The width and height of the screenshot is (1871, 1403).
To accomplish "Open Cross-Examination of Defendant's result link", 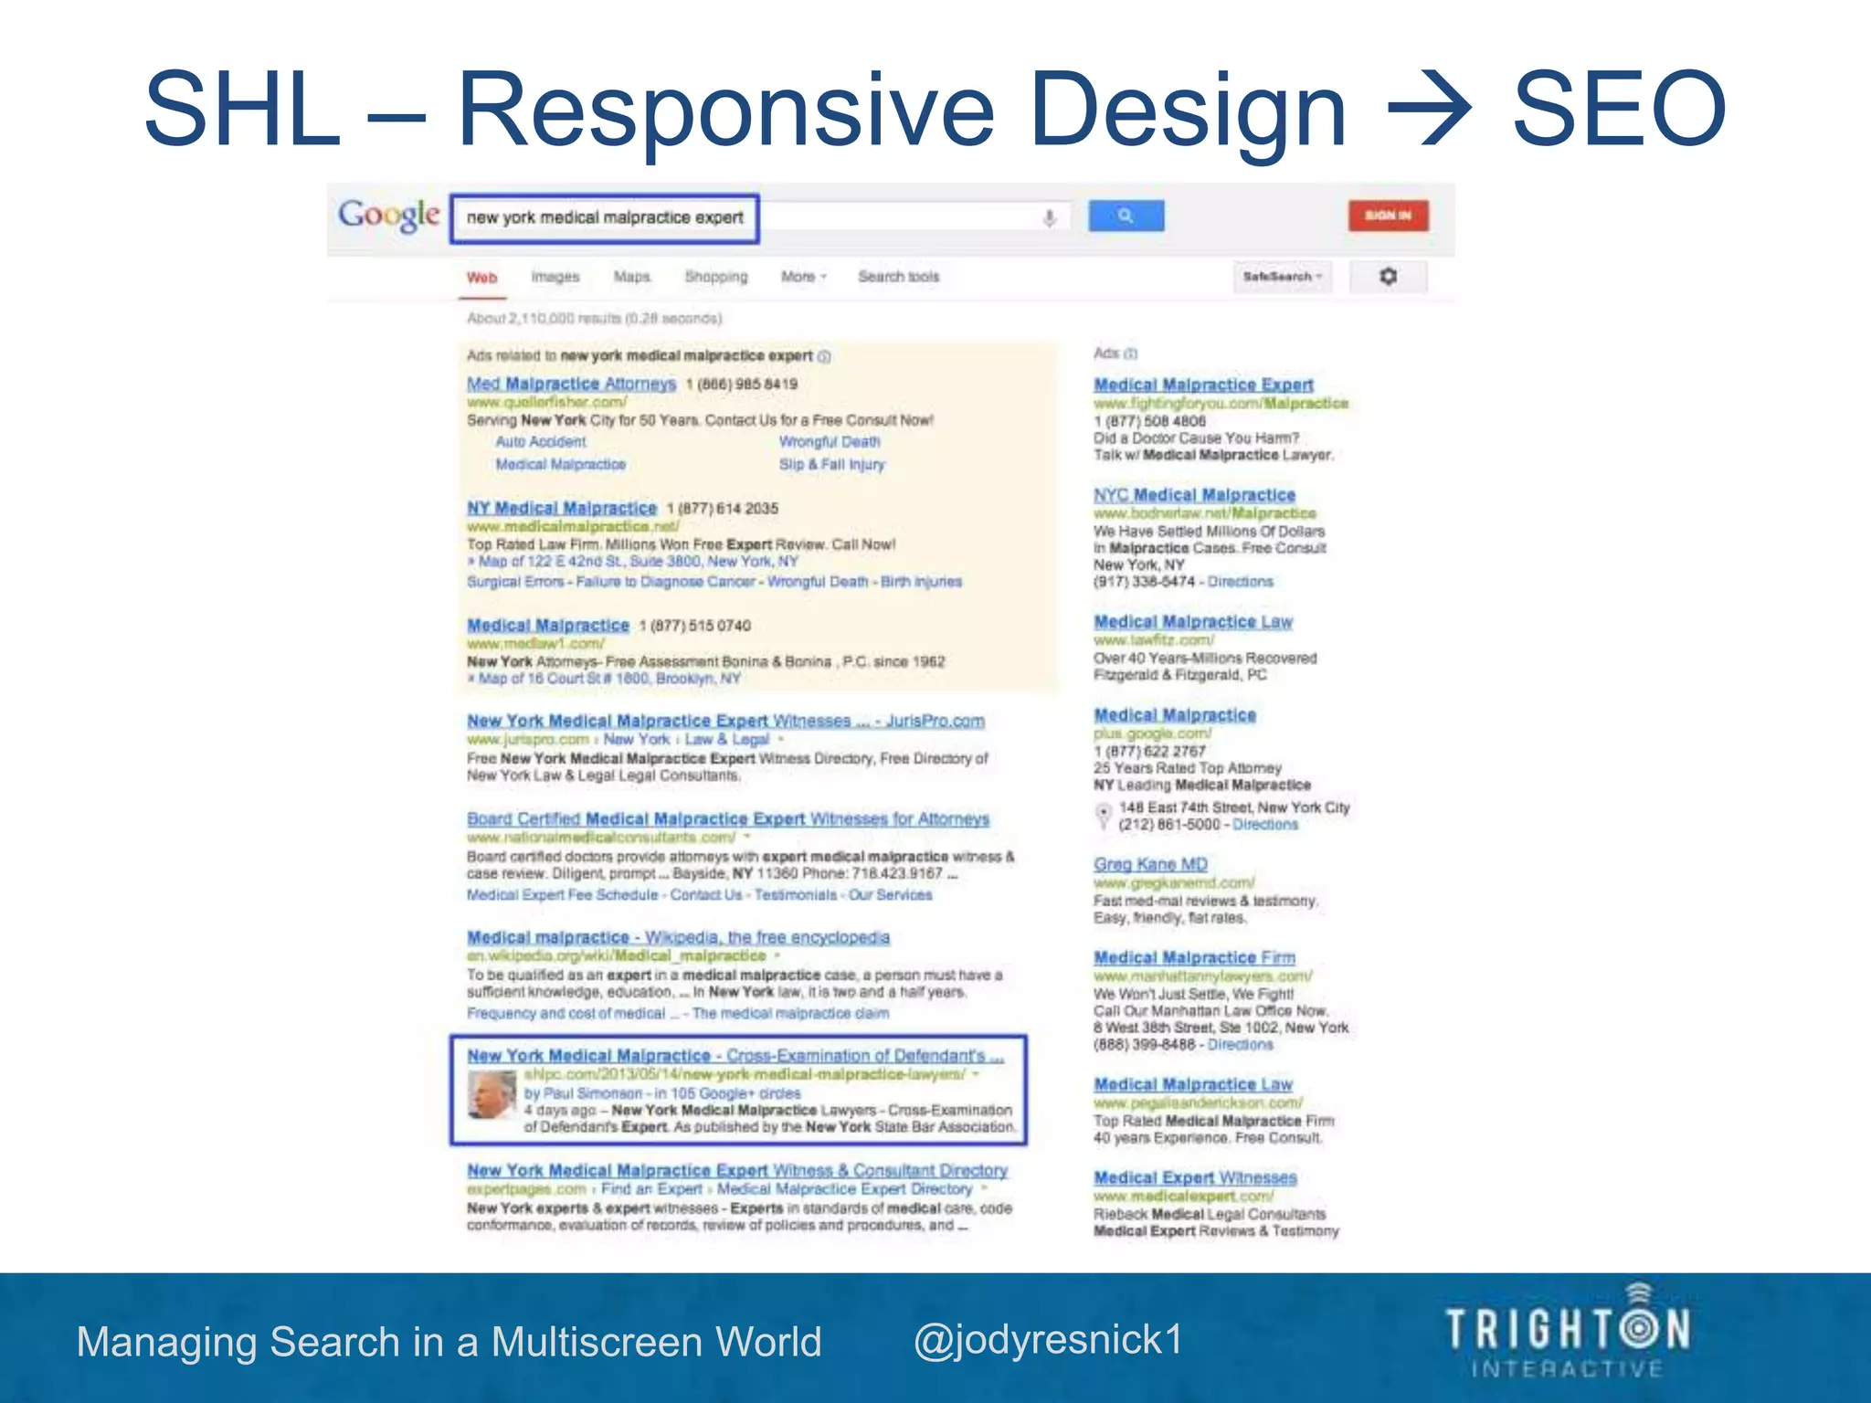I will (x=735, y=1056).
